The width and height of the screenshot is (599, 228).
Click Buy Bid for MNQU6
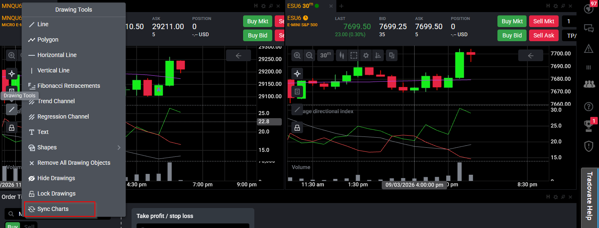click(258, 35)
